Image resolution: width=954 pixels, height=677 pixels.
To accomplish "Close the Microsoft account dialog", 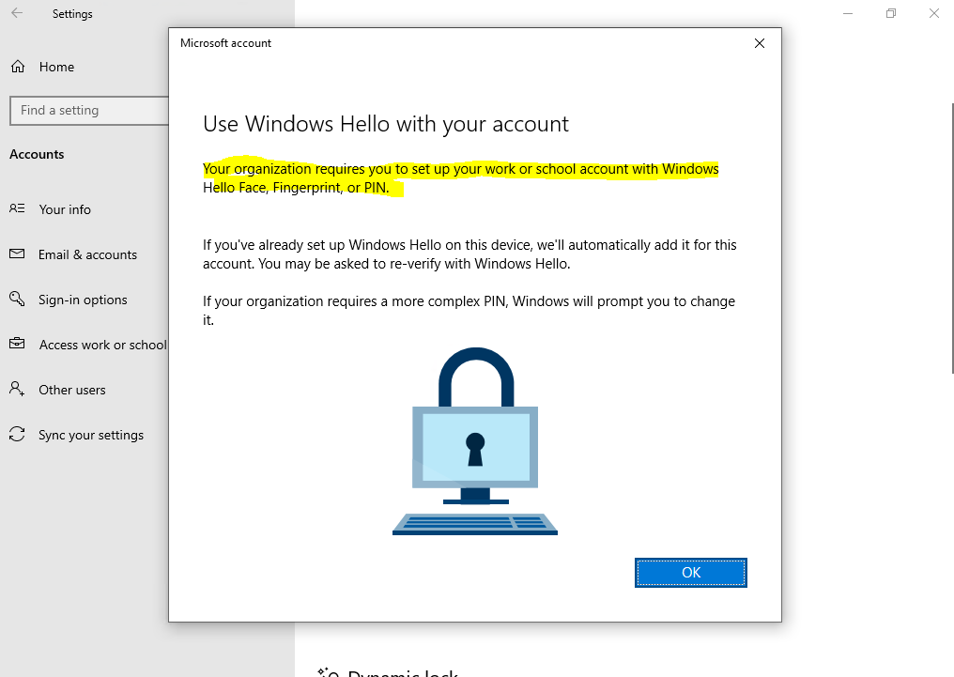I will [x=760, y=43].
